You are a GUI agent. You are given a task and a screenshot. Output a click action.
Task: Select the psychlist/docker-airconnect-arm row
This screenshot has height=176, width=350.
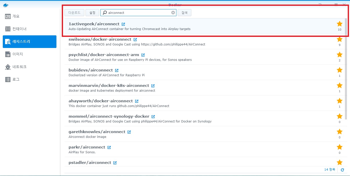204,57
